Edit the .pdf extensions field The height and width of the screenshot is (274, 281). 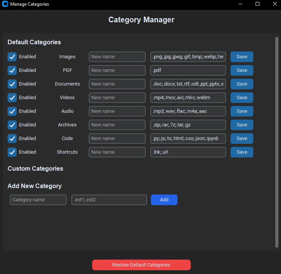click(x=188, y=70)
